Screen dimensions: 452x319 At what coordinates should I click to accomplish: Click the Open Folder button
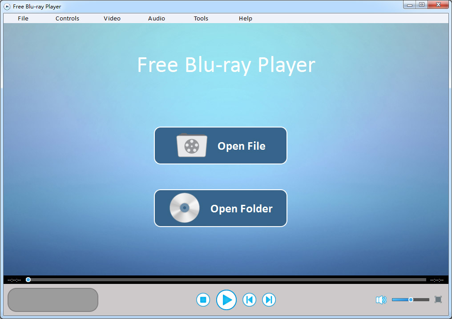click(221, 208)
